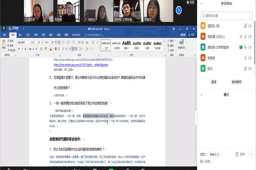Viewport: 256px width, 170px height.
Task: Open the font name dropdown 微软雅黑
Action: [29, 42]
